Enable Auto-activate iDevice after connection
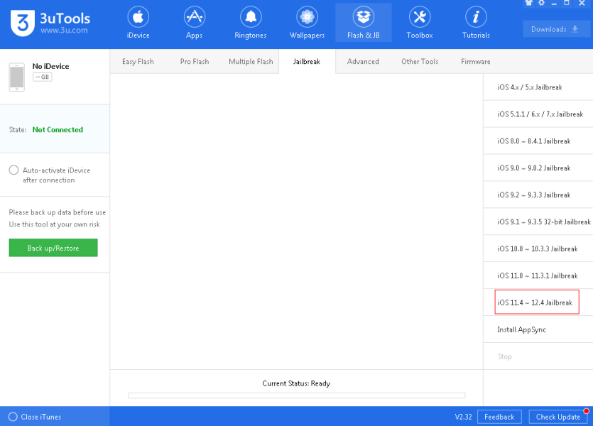 [13, 170]
